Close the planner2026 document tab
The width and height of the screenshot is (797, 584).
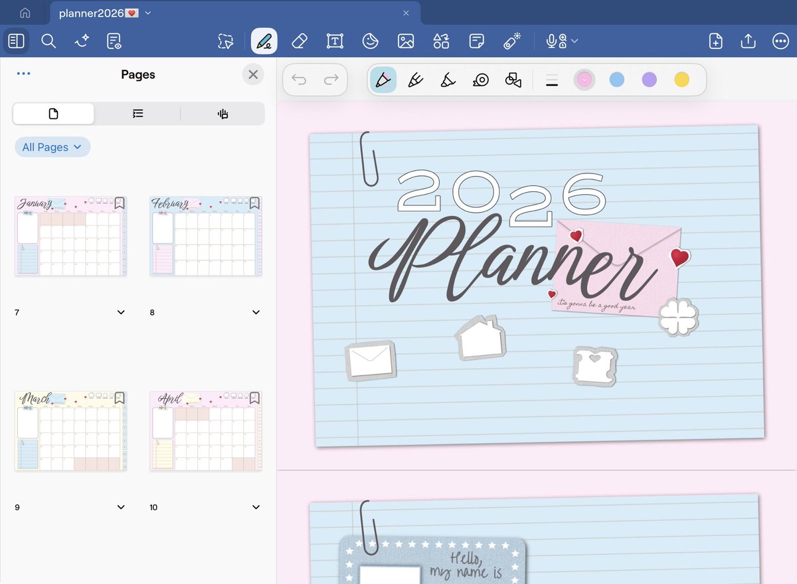point(406,13)
